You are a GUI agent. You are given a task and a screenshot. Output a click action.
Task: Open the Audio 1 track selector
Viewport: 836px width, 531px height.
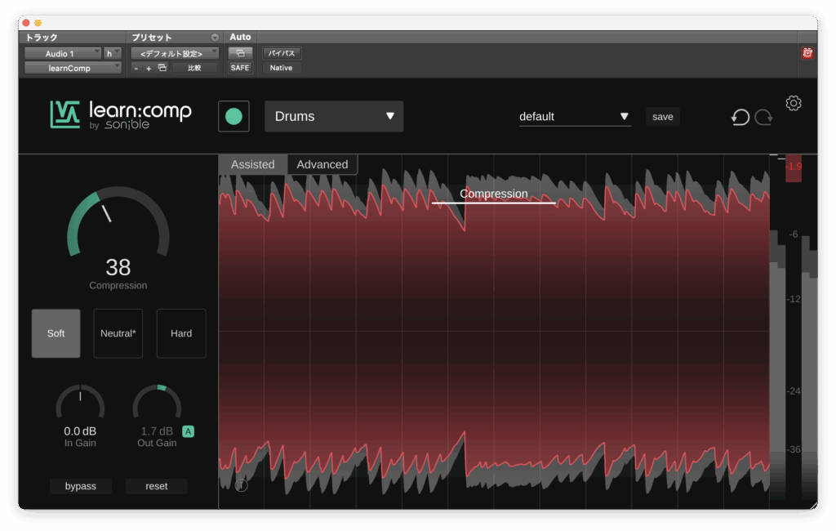pyautogui.click(x=62, y=53)
